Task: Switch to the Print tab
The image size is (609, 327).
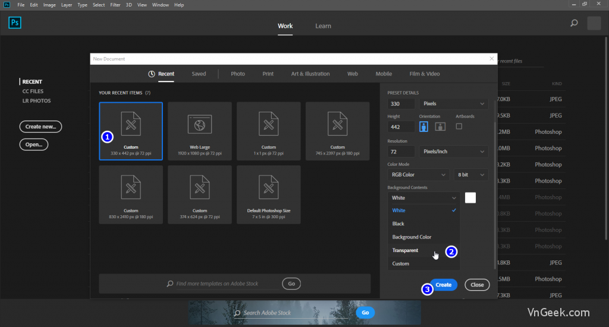Action: [x=268, y=74]
